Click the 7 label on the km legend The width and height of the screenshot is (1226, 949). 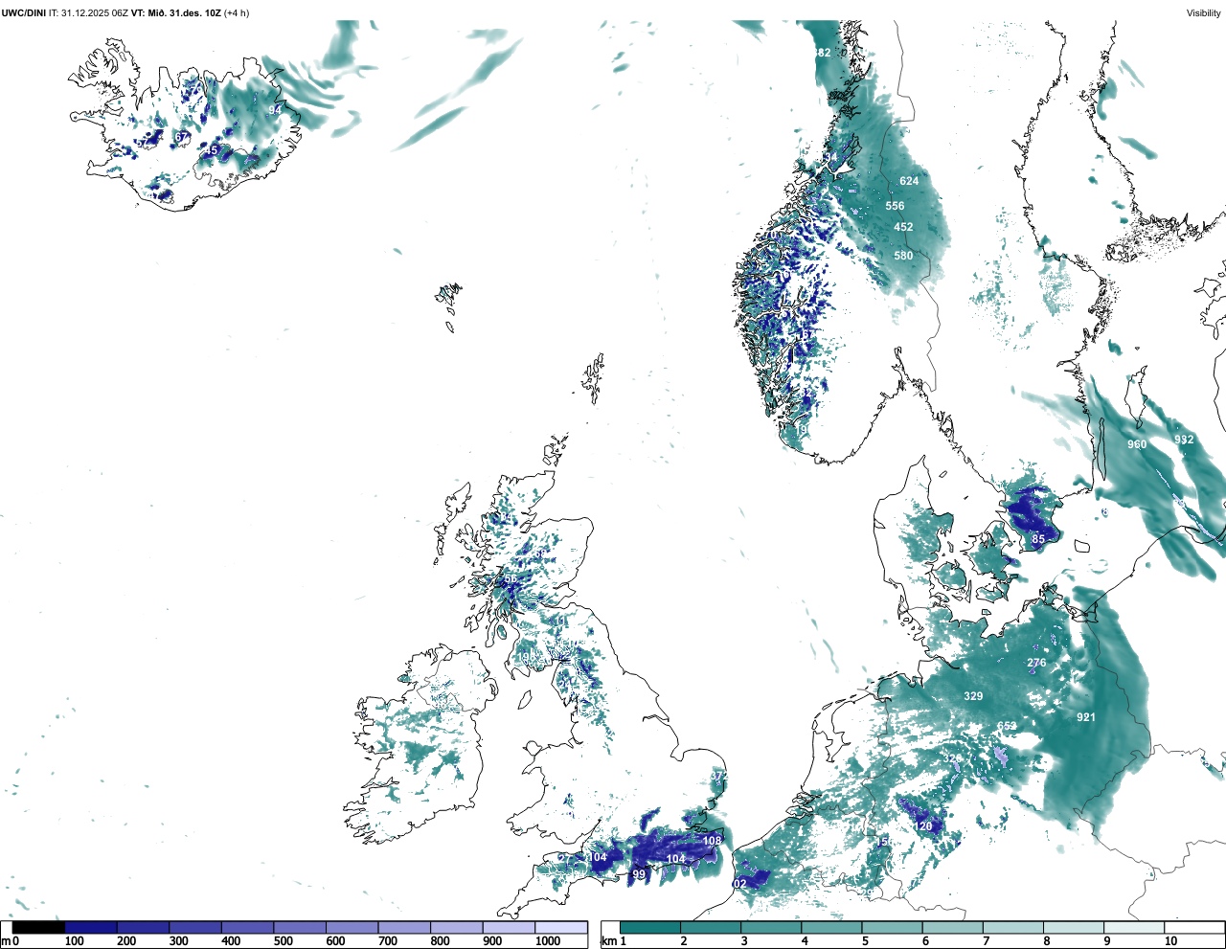click(x=987, y=941)
